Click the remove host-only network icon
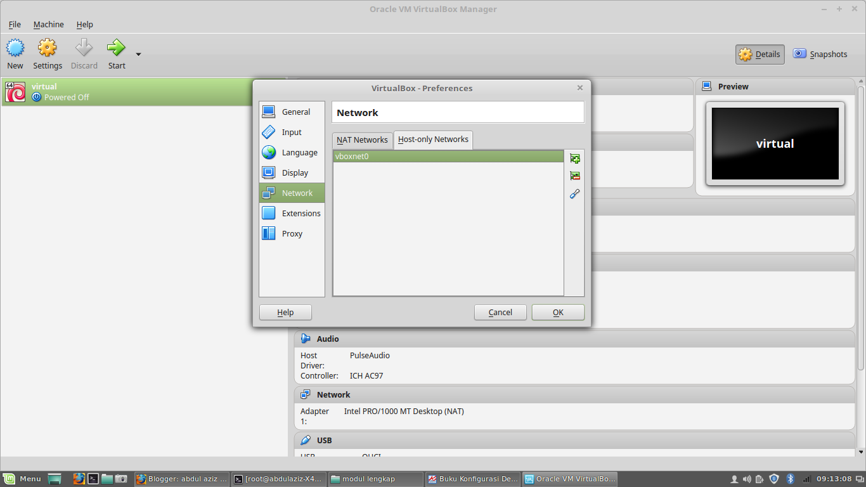Viewport: 866px width, 487px height. pyautogui.click(x=575, y=176)
